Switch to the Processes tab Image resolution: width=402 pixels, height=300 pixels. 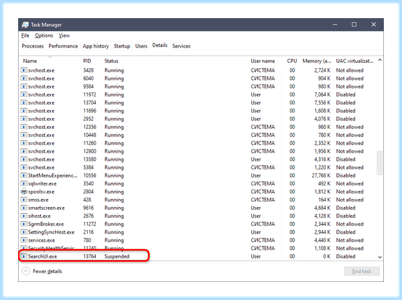[33, 46]
